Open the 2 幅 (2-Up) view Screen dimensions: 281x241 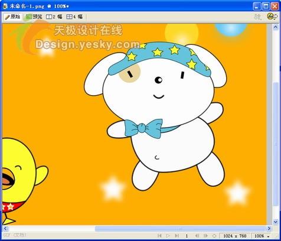[x=54, y=17]
